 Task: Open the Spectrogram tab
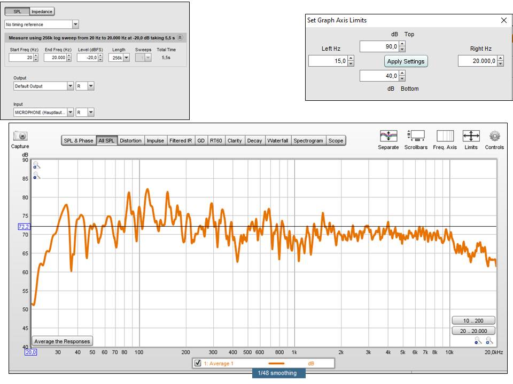[308, 140]
